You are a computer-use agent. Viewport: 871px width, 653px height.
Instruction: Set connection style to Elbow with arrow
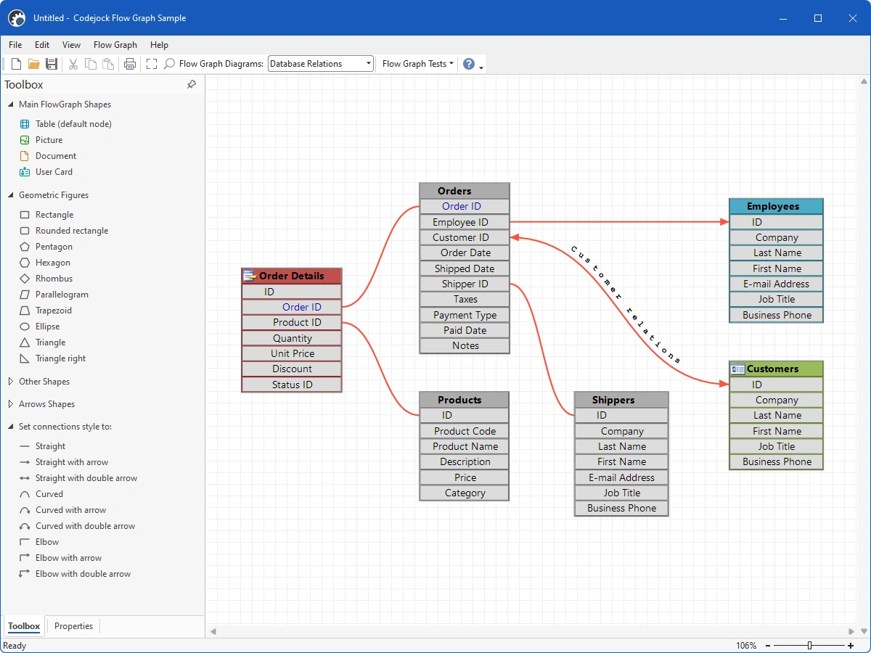(x=68, y=558)
